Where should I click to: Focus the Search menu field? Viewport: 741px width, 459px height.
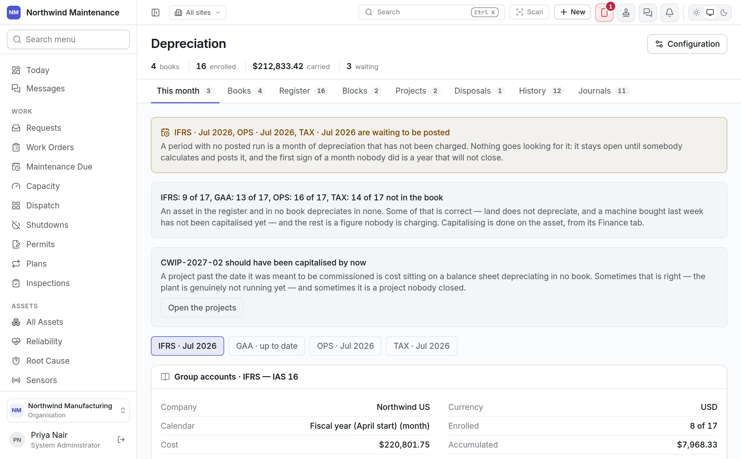68,39
